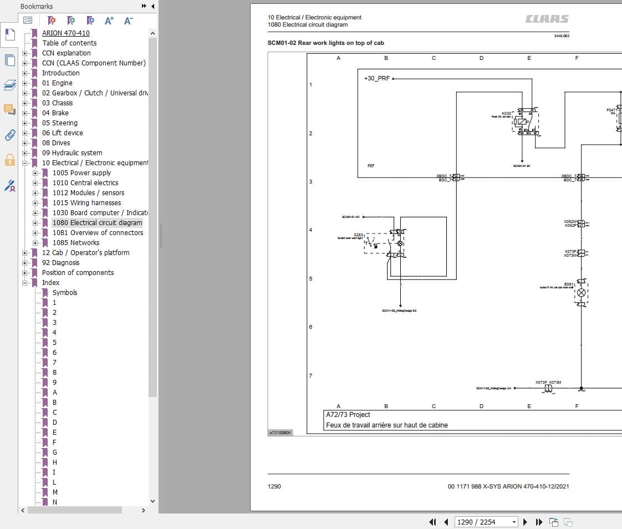Click the delete bookmark icon
622x529 pixels.
click(51, 20)
